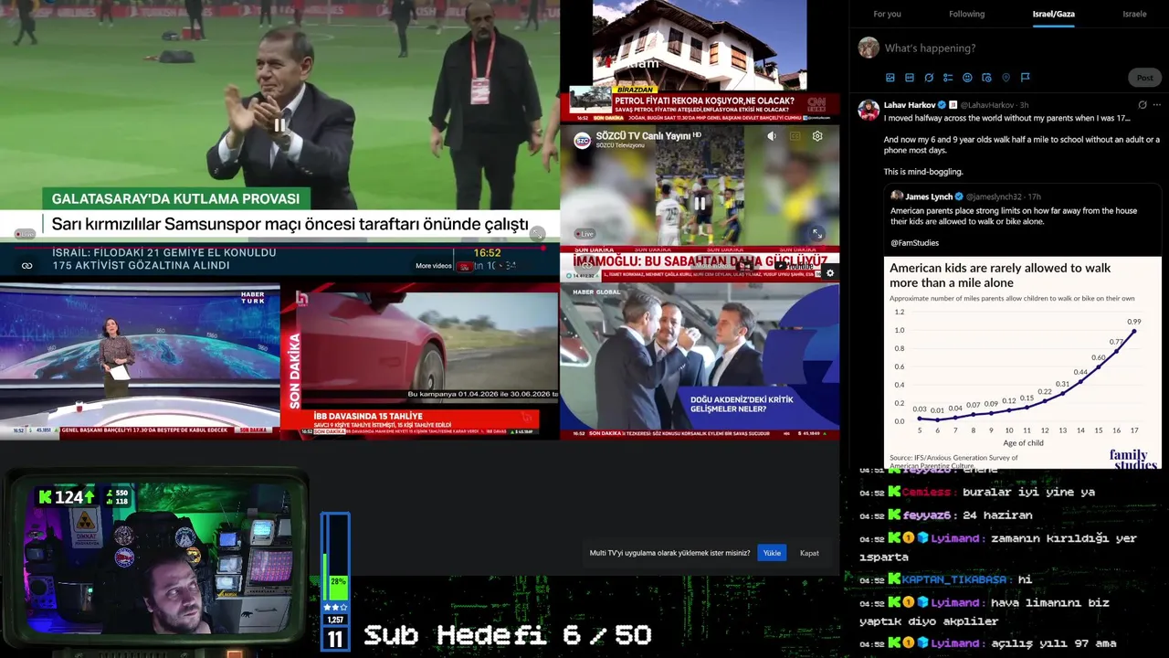Pause the Sözcü TV live stream
This screenshot has width=1169, height=658.
click(x=700, y=203)
